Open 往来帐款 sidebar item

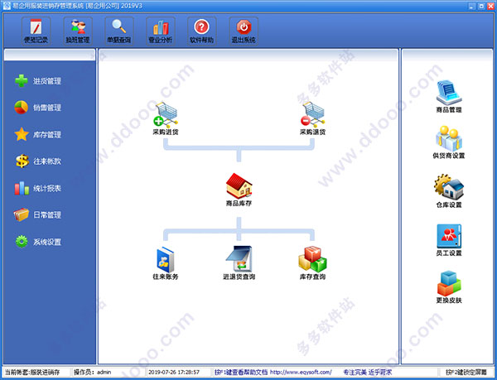[x=38, y=161]
